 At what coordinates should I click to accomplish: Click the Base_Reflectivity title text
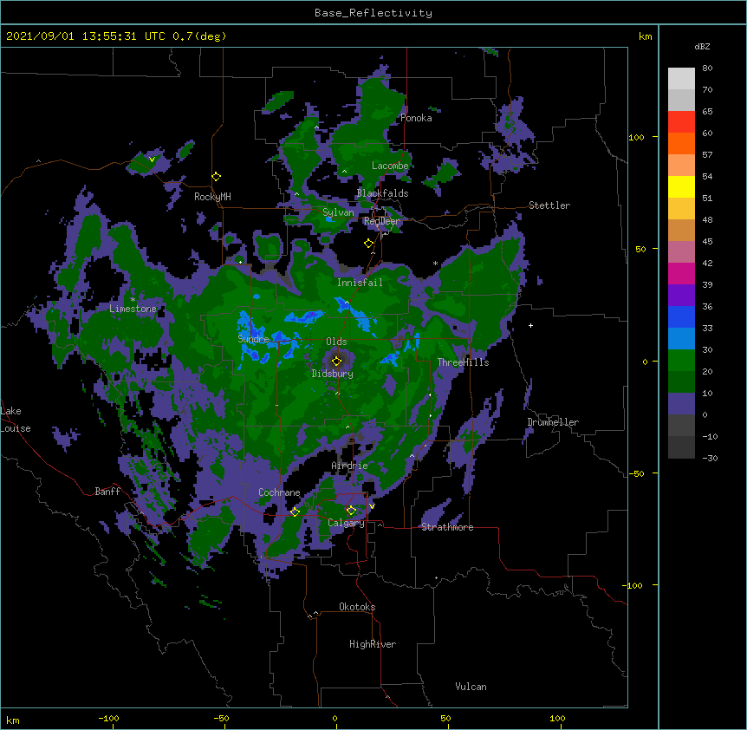tap(373, 13)
